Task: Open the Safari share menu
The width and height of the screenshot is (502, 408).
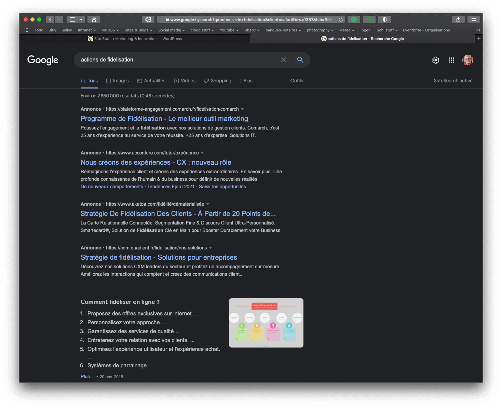Action: click(x=459, y=19)
